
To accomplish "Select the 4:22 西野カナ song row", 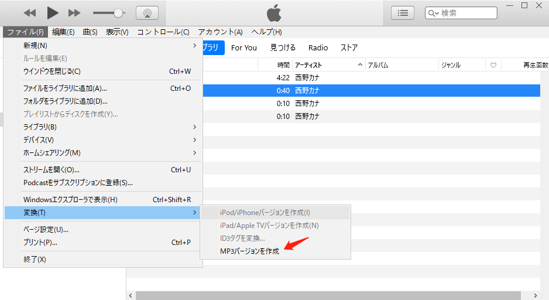I will [x=372, y=78].
